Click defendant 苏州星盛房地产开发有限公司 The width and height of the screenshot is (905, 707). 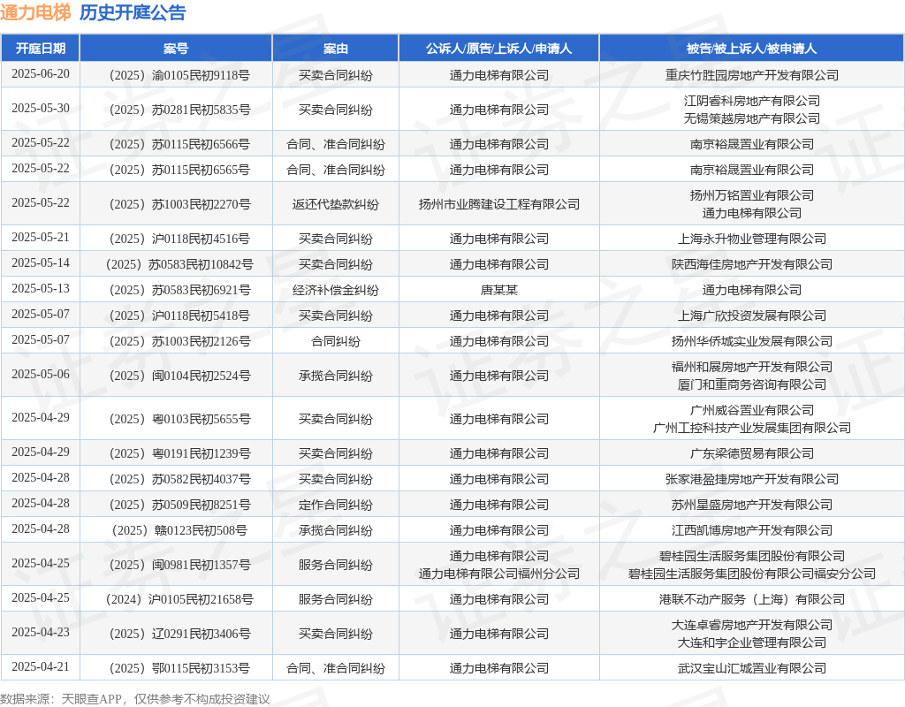point(751,505)
